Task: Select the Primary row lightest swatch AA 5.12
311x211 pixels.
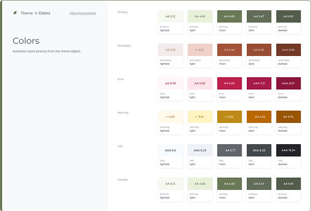Action: pos(171,17)
